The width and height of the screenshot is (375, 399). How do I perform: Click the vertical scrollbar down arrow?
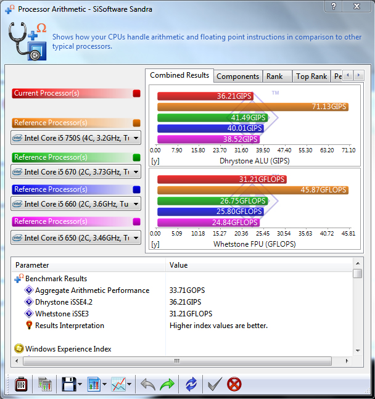[358, 351]
